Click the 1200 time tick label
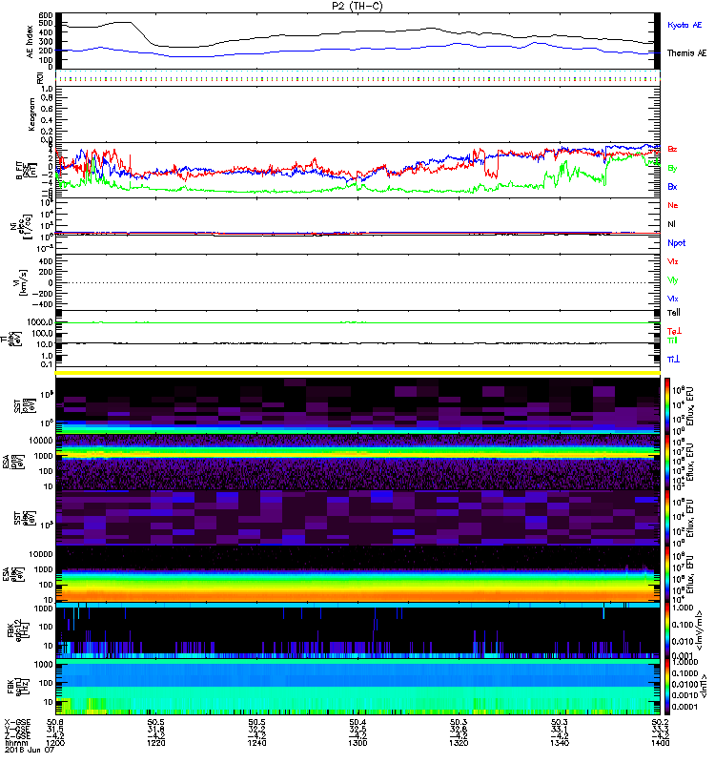Image resolution: width=715 pixels, height=763 pixels. (55, 743)
